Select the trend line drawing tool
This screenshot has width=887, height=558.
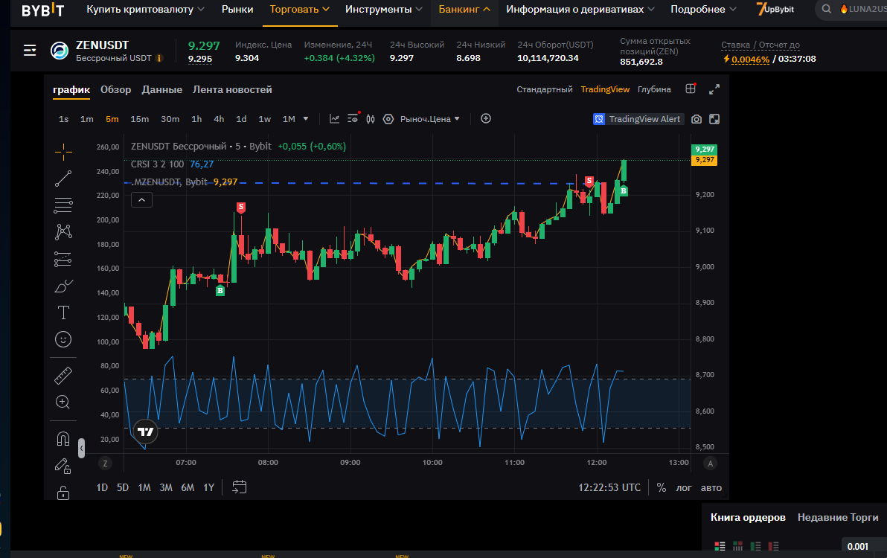[x=63, y=178]
